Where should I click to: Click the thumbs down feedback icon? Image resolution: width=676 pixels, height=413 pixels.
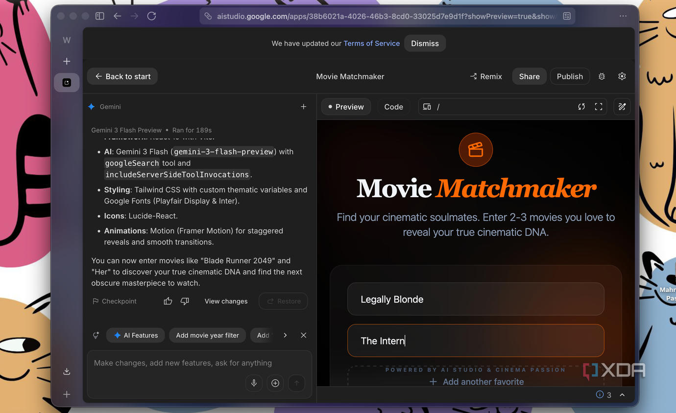(185, 301)
